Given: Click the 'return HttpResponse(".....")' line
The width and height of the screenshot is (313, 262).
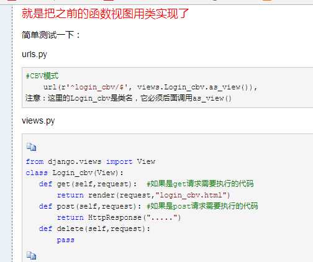Looking at the screenshot, I should [119, 217].
